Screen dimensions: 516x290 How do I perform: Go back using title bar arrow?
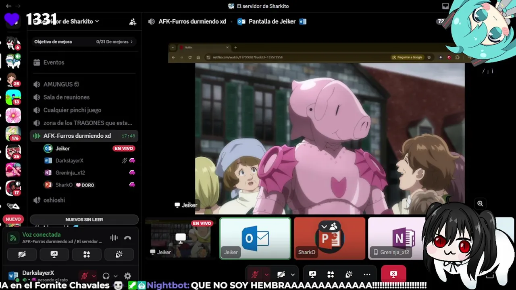(x=8, y=6)
